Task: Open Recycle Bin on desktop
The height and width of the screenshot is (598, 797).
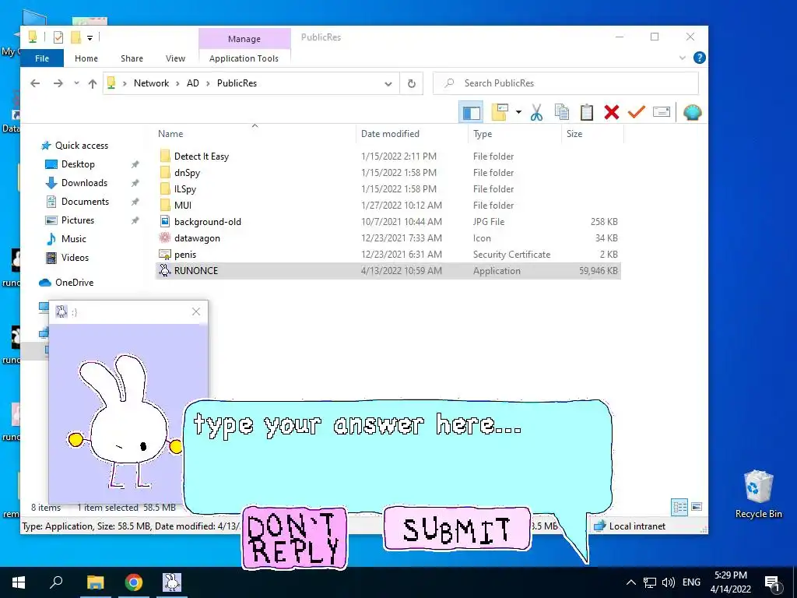Action: (758, 494)
